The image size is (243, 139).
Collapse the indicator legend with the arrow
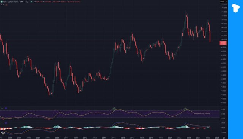(2, 5)
